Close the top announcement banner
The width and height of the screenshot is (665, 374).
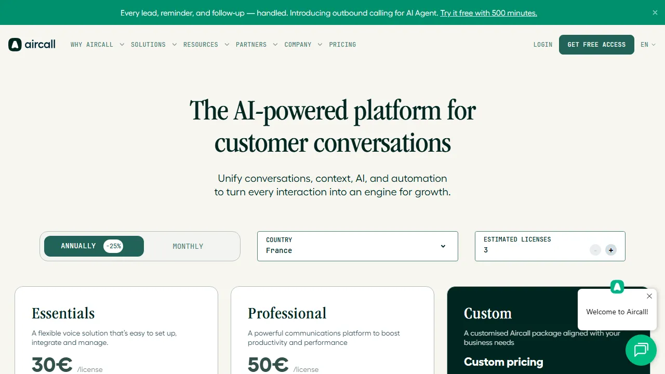(655, 12)
